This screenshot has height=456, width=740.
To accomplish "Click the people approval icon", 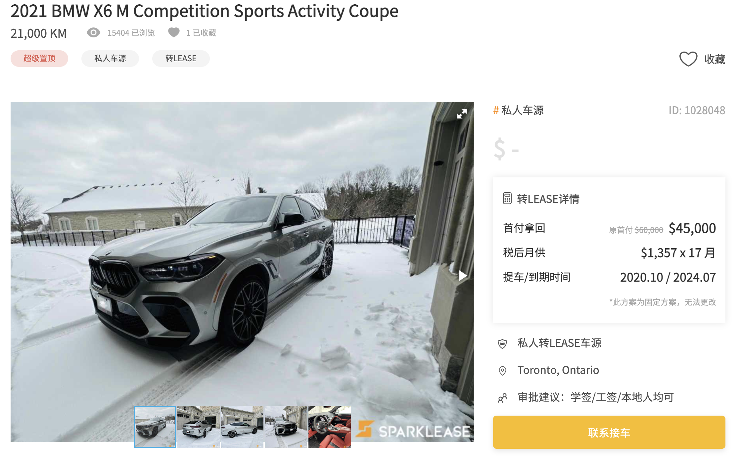I will (502, 398).
